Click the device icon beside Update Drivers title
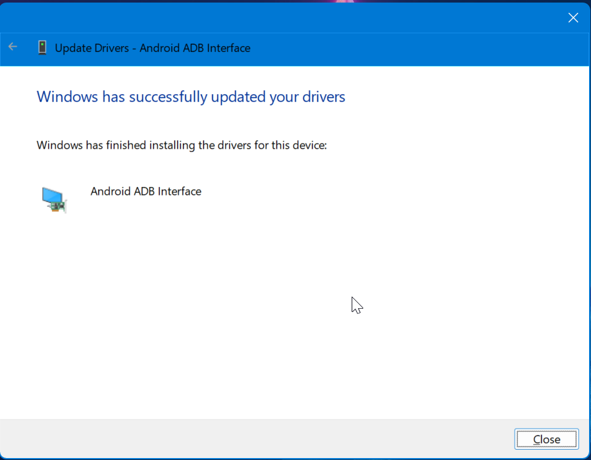Viewport: 591px width, 460px height. [42, 48]
